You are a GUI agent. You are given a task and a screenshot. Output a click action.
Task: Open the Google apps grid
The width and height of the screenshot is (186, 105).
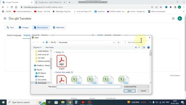pos(173,18)
